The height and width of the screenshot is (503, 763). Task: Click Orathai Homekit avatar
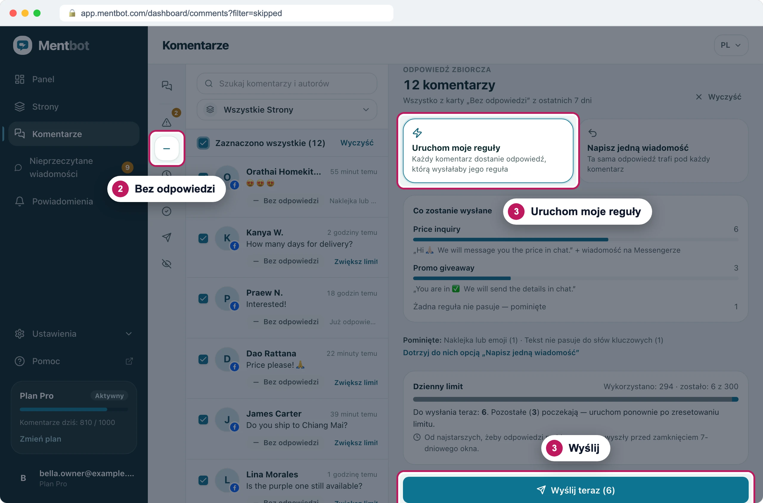(227, 177)
